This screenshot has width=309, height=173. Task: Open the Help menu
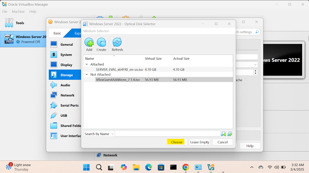(x=33, y=11)
